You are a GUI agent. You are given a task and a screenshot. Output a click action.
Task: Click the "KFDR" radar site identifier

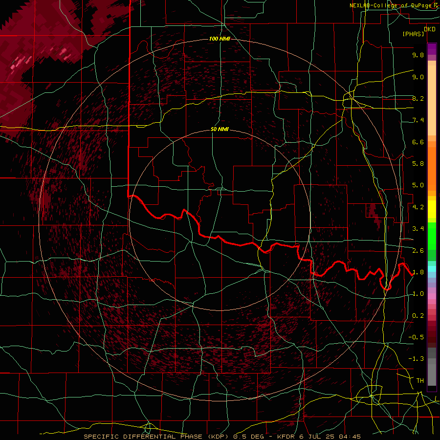coord(287,437)
